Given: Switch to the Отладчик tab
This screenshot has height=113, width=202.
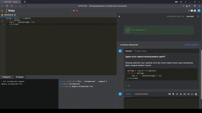Looking at the screenshot, I should pos(20,77).
